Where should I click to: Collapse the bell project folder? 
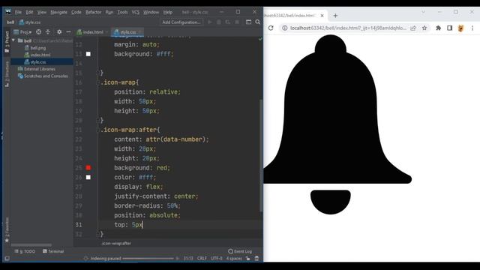13,40
